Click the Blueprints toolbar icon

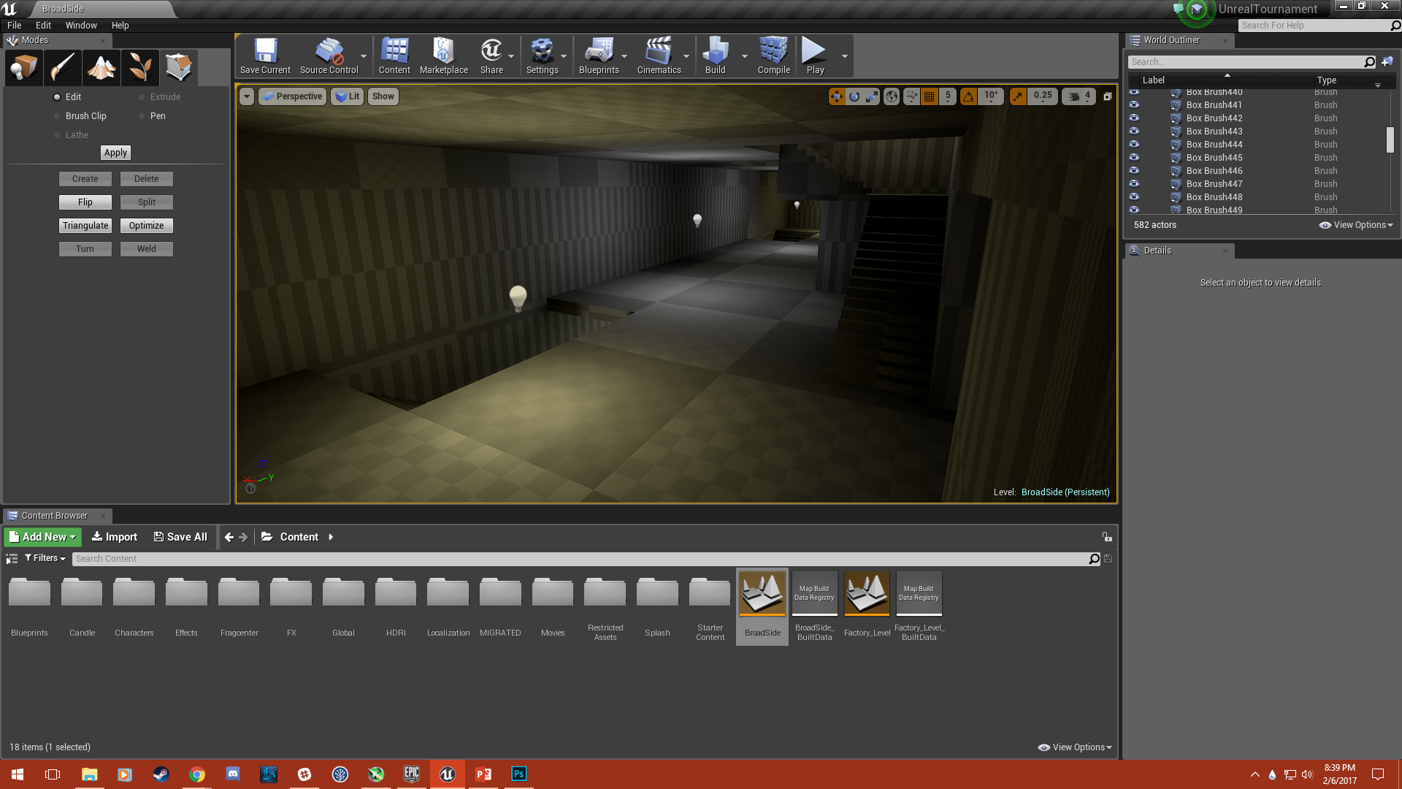tap(599, 56)
